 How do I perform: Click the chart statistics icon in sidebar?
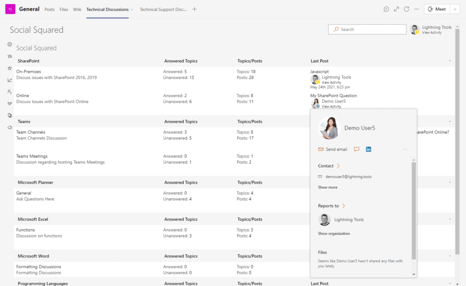click(10, 80)
